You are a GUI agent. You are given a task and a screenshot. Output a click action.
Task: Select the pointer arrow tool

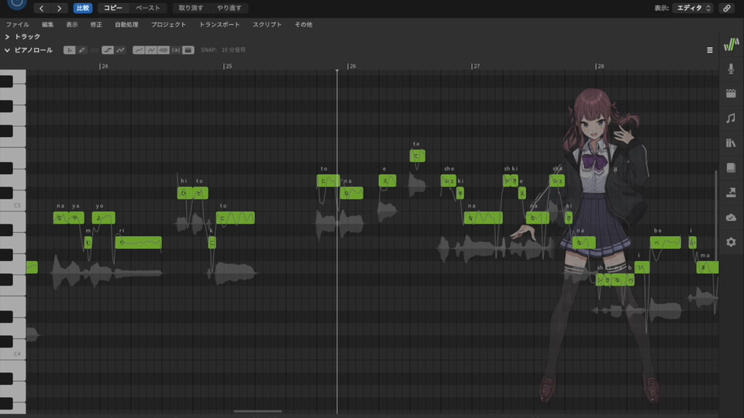pos(69,50)
